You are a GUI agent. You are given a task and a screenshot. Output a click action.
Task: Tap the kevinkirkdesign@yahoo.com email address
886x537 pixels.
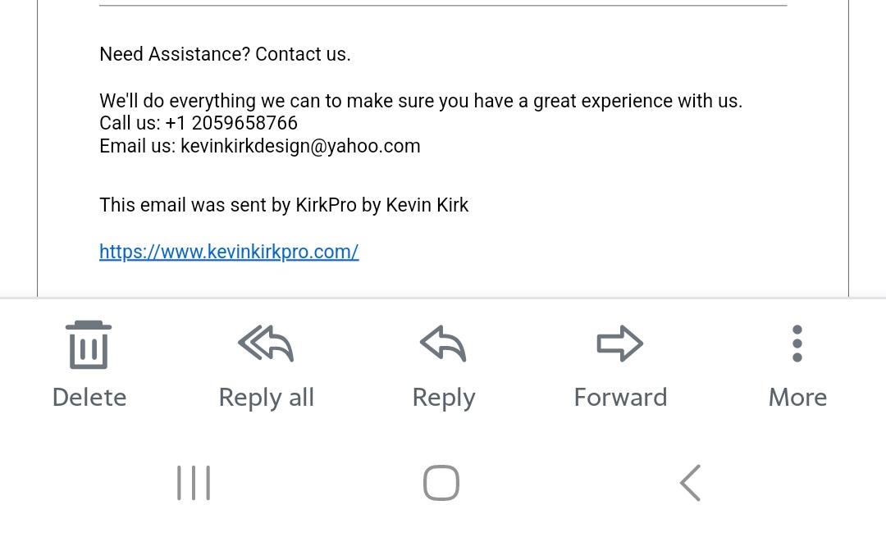click(x=300, y=146)
